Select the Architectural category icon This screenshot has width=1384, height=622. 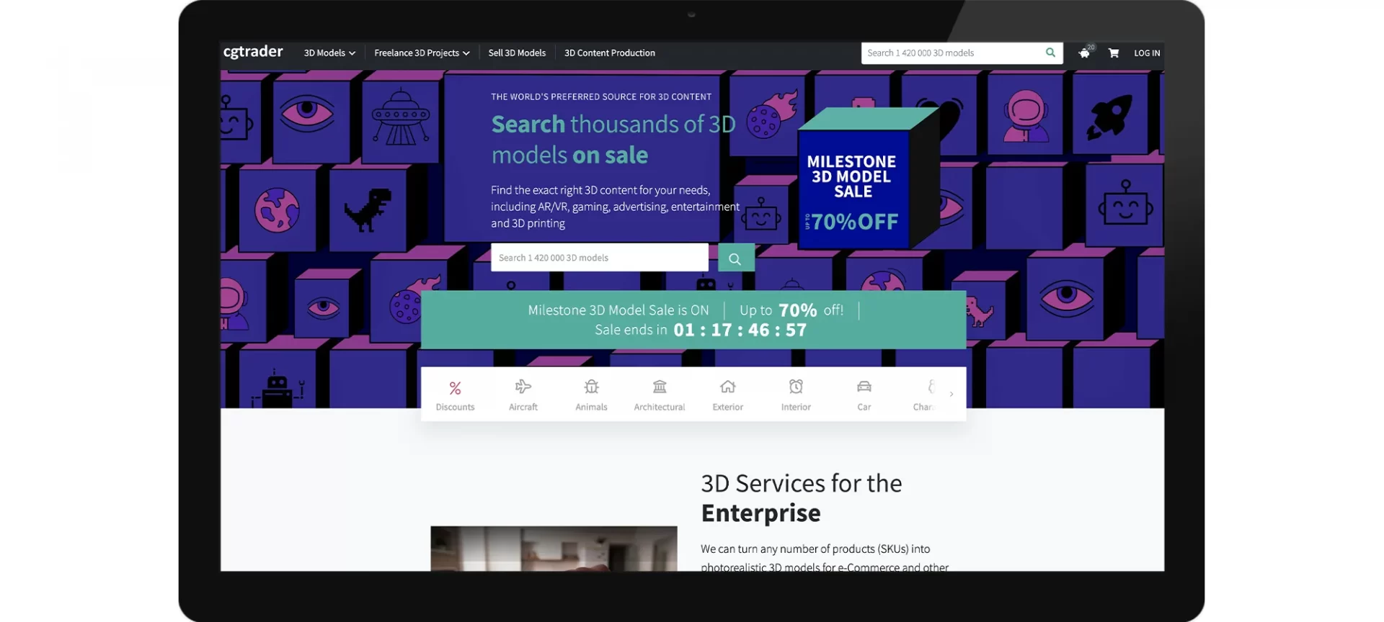point(660,395)
